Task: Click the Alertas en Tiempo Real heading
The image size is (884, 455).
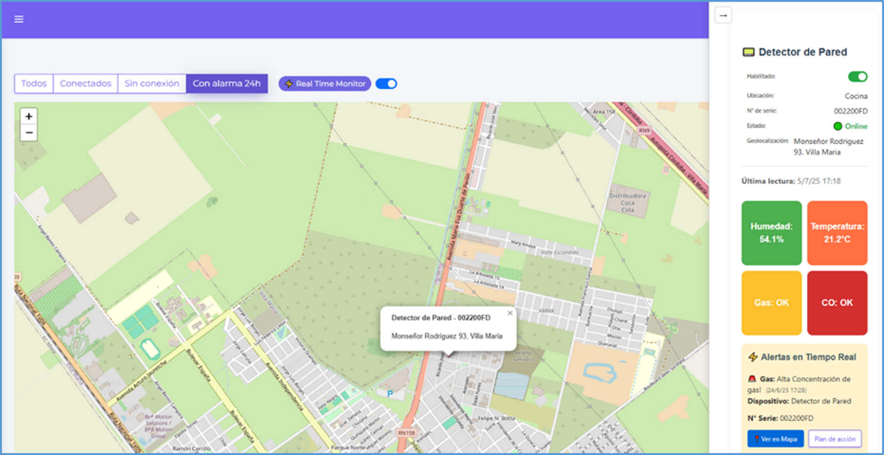Action: point(808,357)
